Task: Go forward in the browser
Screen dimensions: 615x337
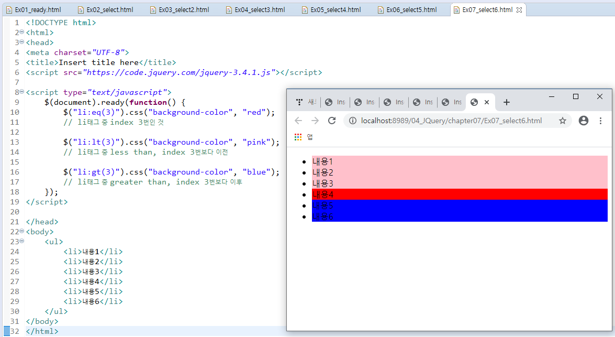Action: (315, 121)
